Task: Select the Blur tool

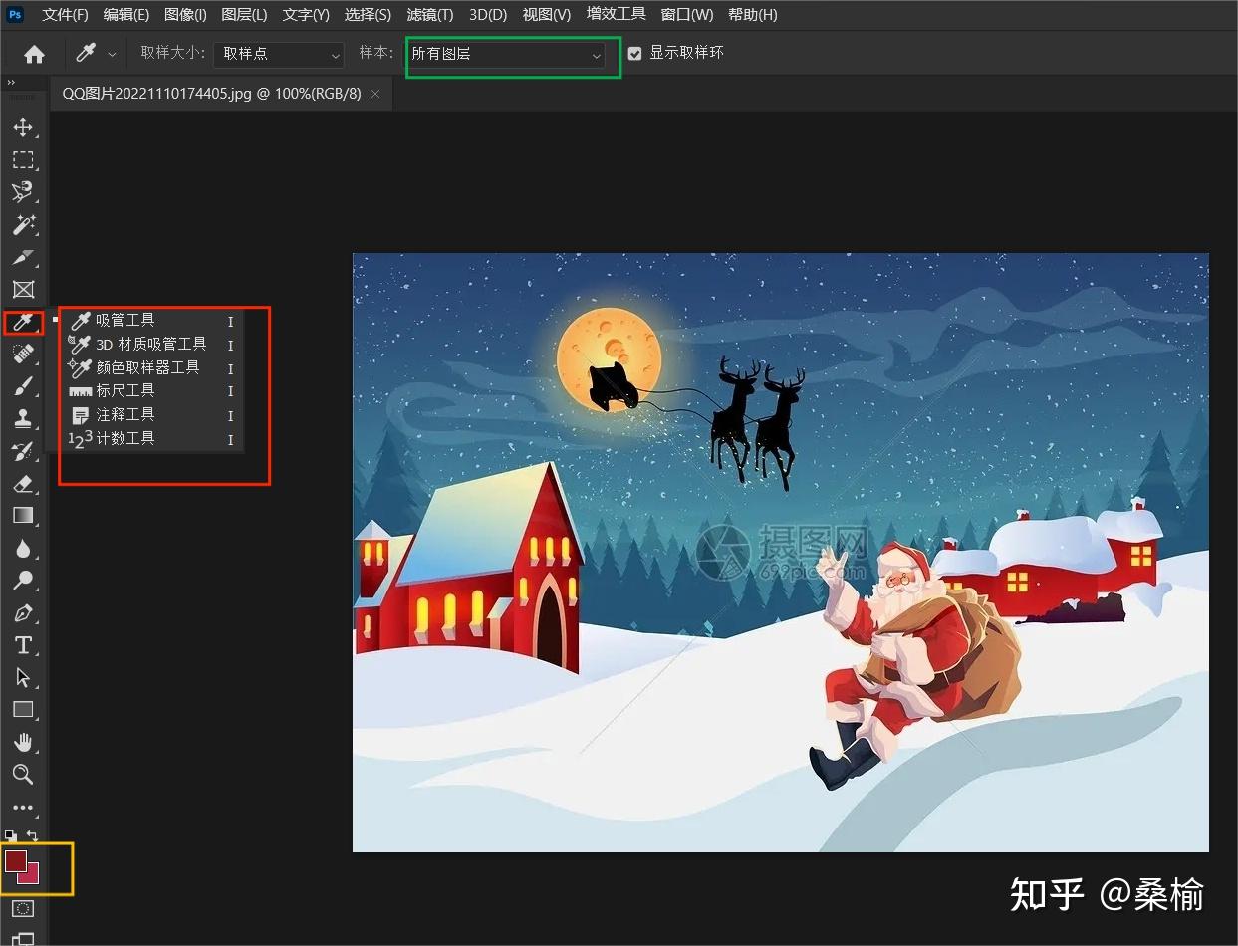Action: (23, 548)
